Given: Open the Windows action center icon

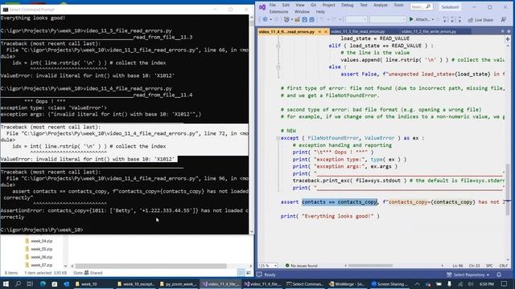Looking at the screenshot, I should click(505, 283).
